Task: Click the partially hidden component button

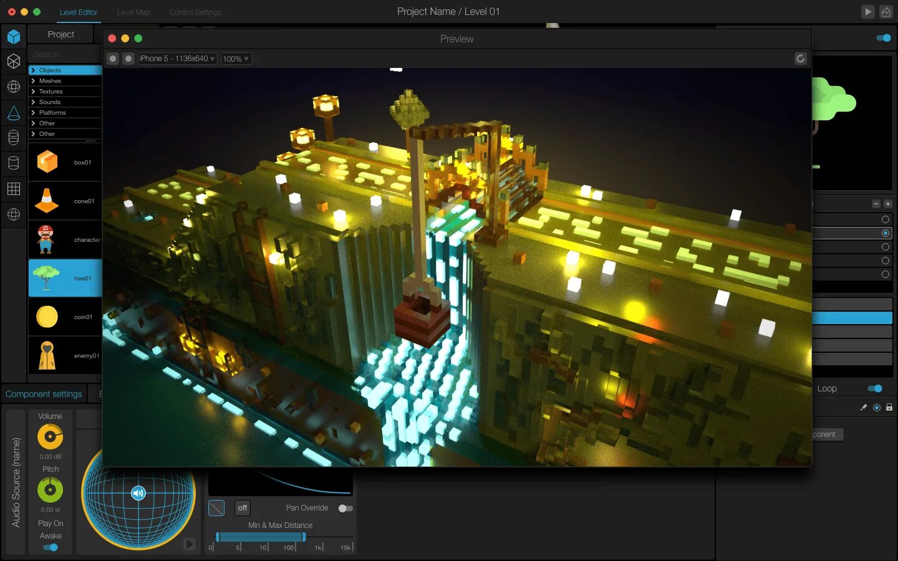Action: (828, 434)
